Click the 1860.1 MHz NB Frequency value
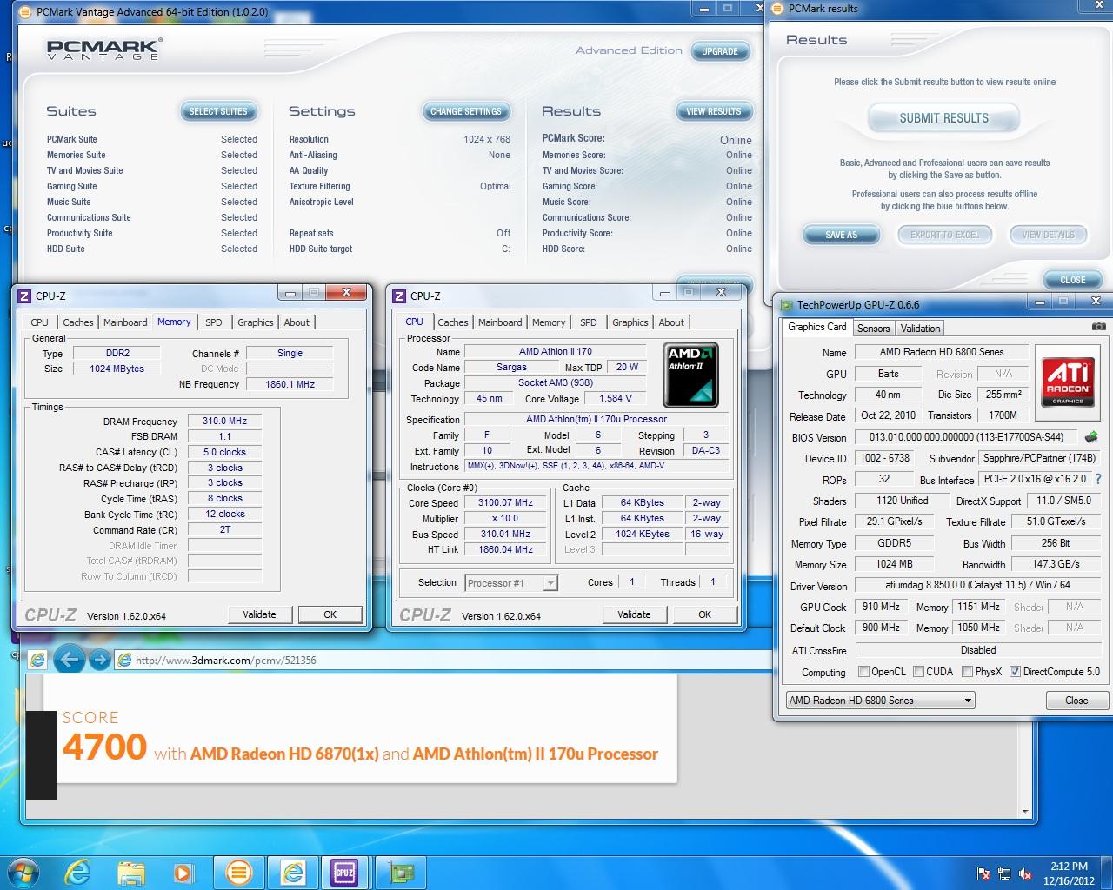The width and height of the screenshot is (1113, 890). pos(290,384)
